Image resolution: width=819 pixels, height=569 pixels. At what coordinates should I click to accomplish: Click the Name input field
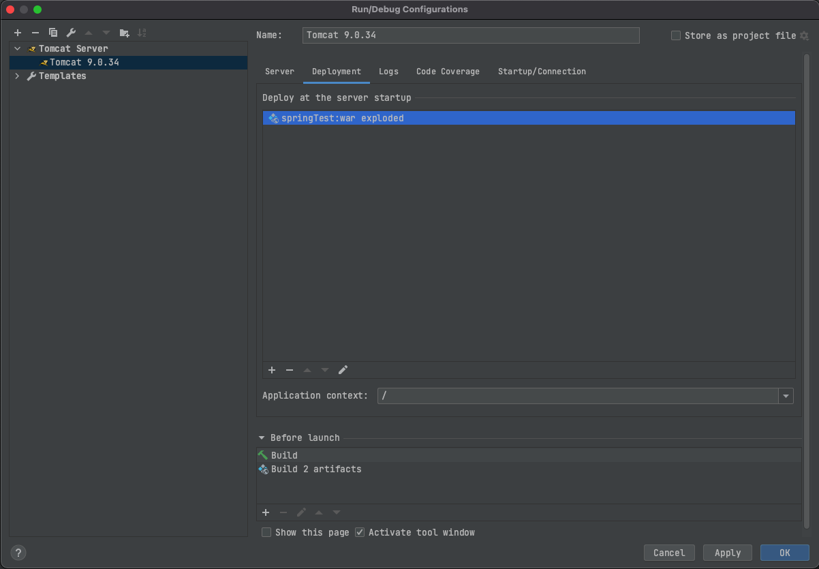point(471,35)
